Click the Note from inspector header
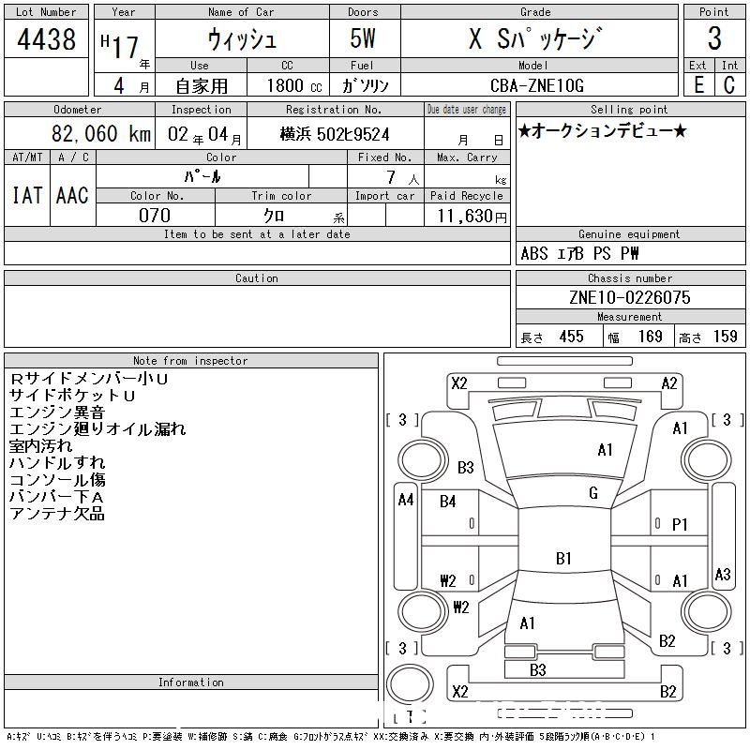 point(191,361)
